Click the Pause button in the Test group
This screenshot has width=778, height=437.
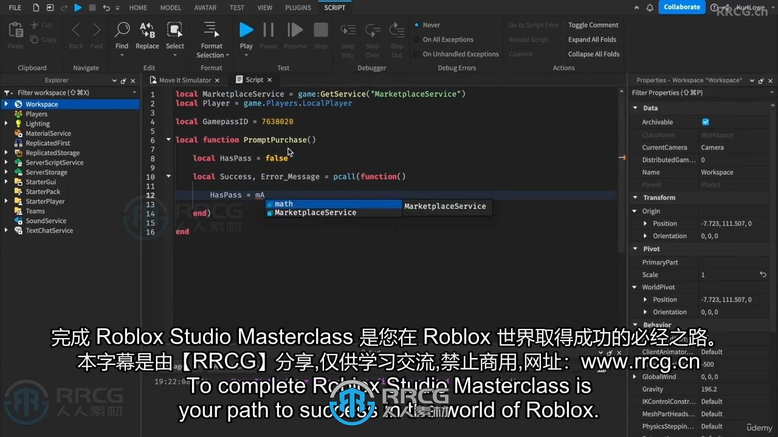click(x=268, y=30)
